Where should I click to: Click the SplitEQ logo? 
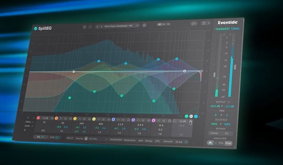tap(43, 29)
